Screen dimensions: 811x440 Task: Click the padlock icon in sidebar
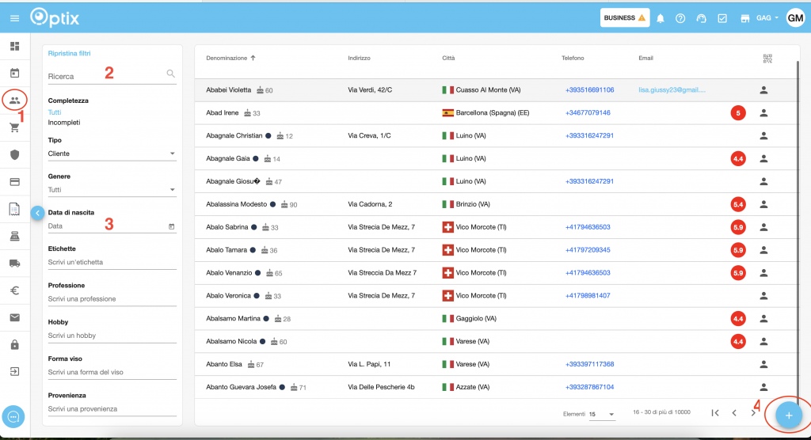click(14, 345)
